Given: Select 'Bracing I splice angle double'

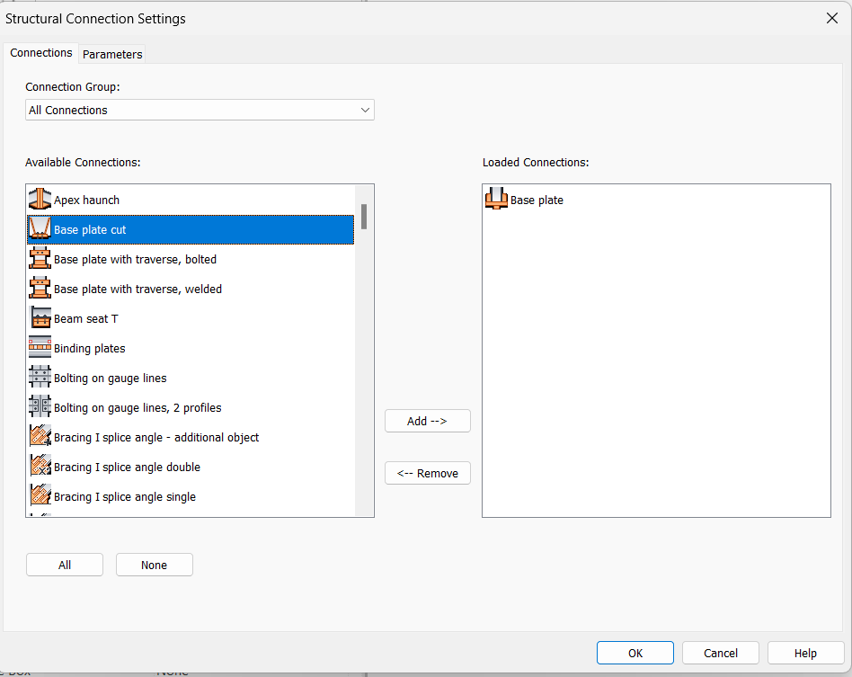Looking at the screenshot, I should (x=191, y=468).
